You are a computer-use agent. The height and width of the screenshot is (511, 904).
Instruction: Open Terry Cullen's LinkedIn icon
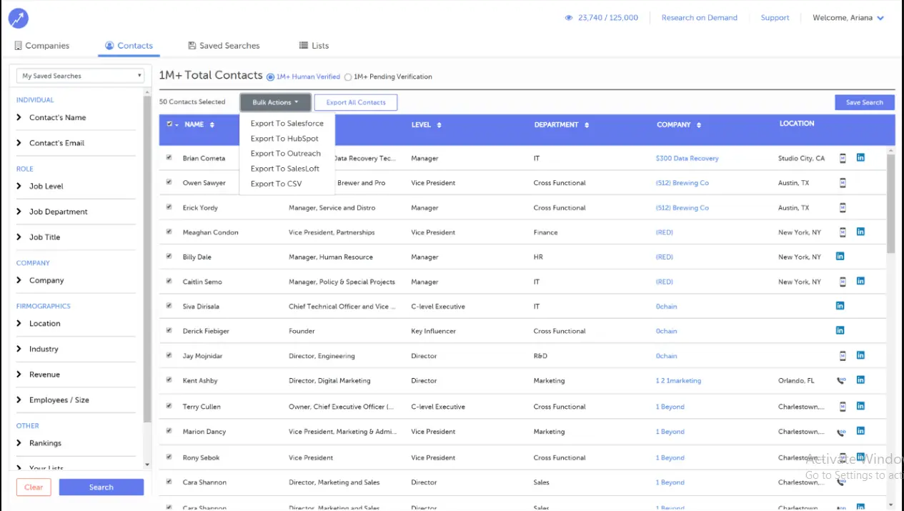coord(860,405)
